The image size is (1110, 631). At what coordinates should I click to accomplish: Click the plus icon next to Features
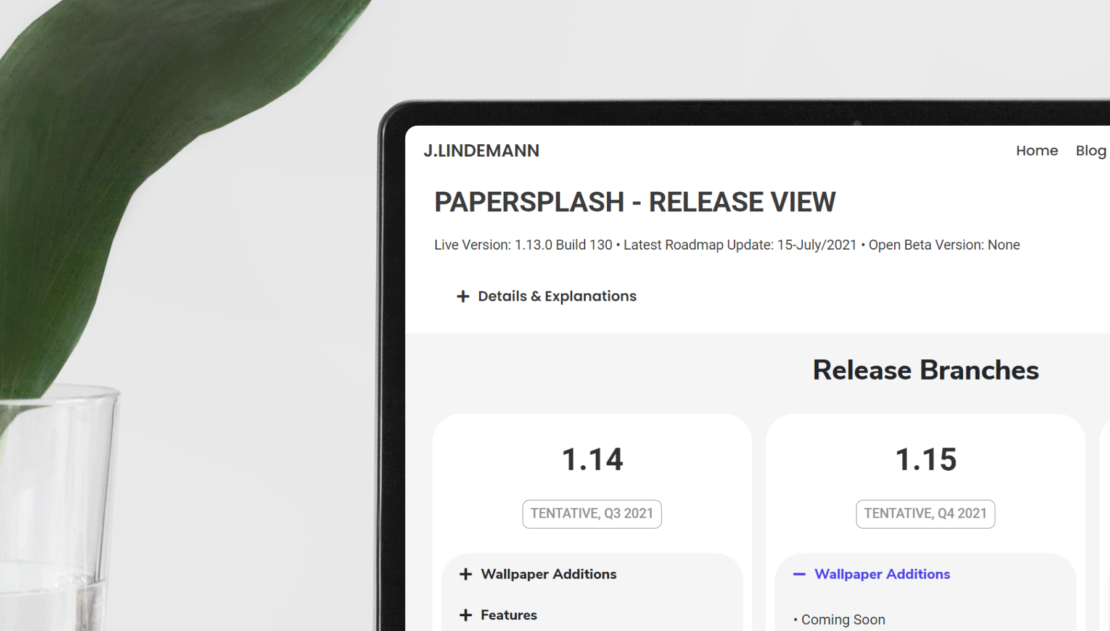(466, 615)
